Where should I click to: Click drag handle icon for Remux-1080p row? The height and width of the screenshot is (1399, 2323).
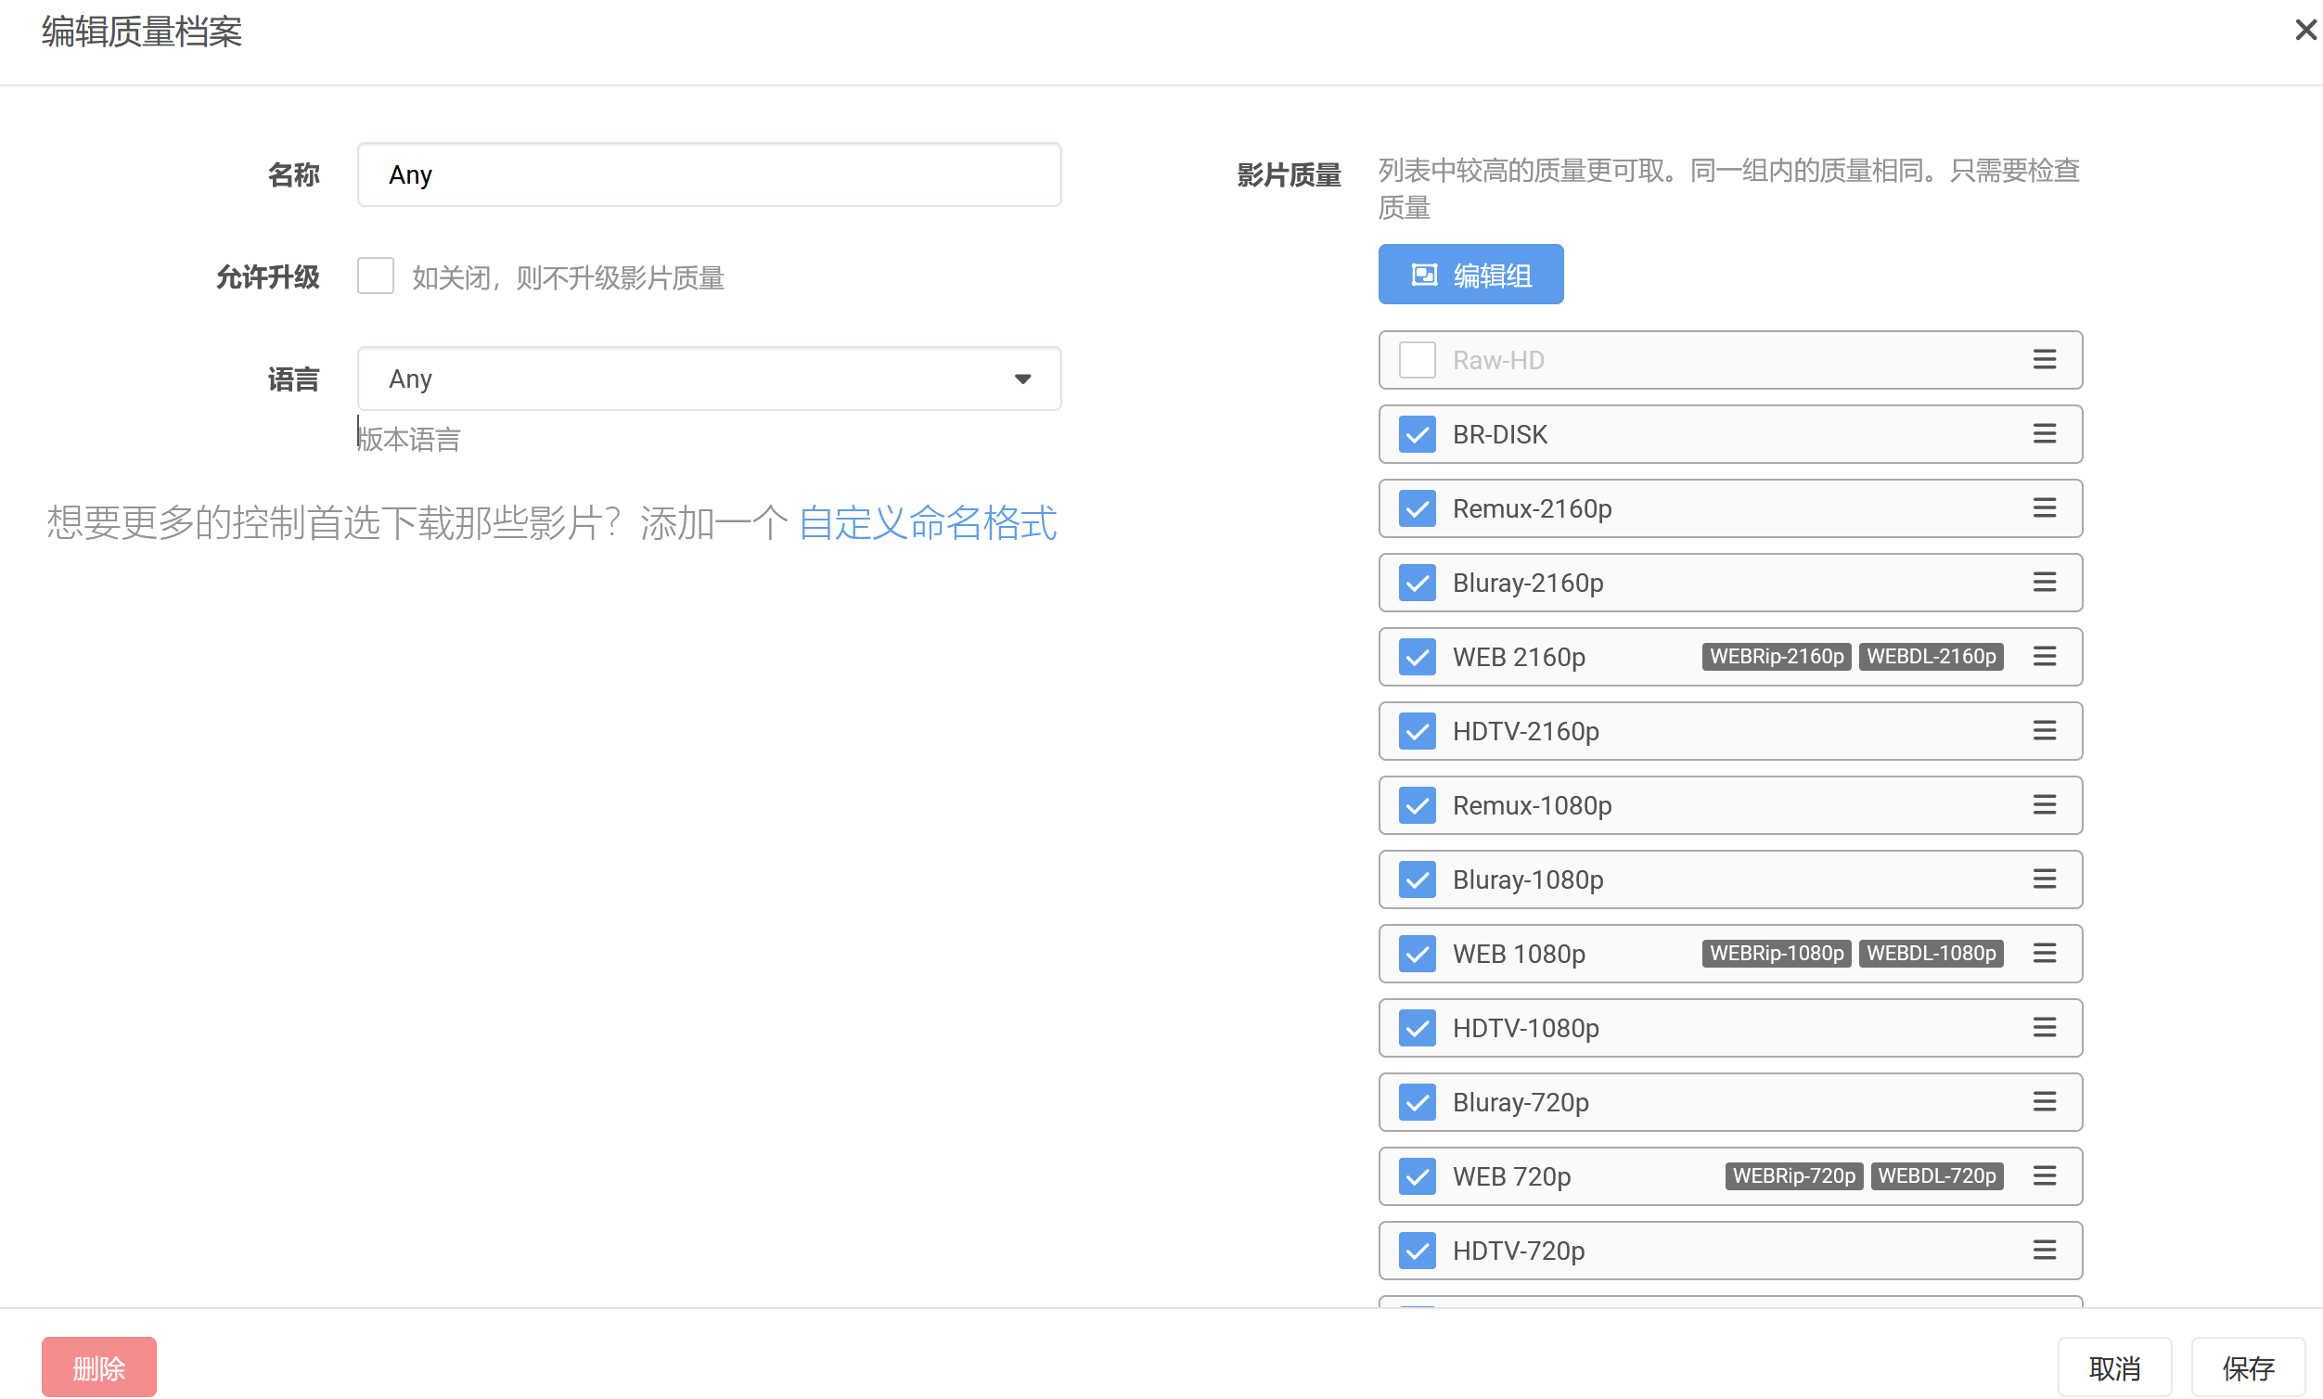point(2044,805)
